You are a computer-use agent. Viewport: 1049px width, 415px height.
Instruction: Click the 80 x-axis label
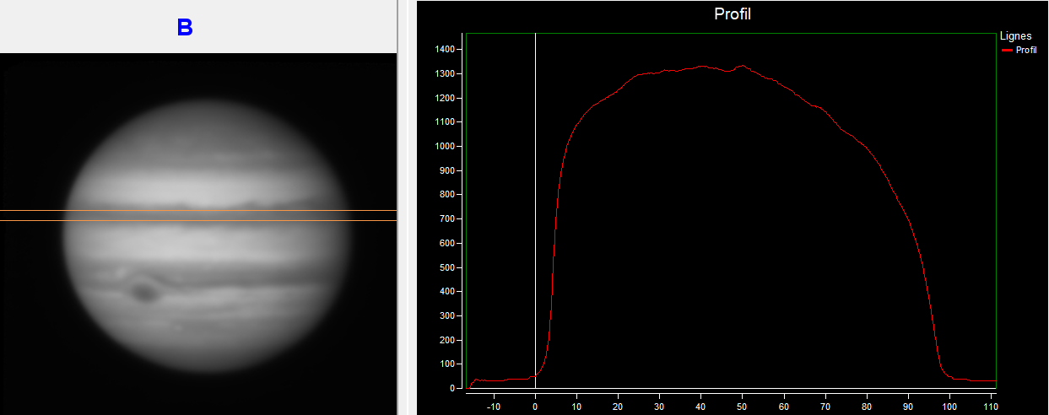[867, 405]
